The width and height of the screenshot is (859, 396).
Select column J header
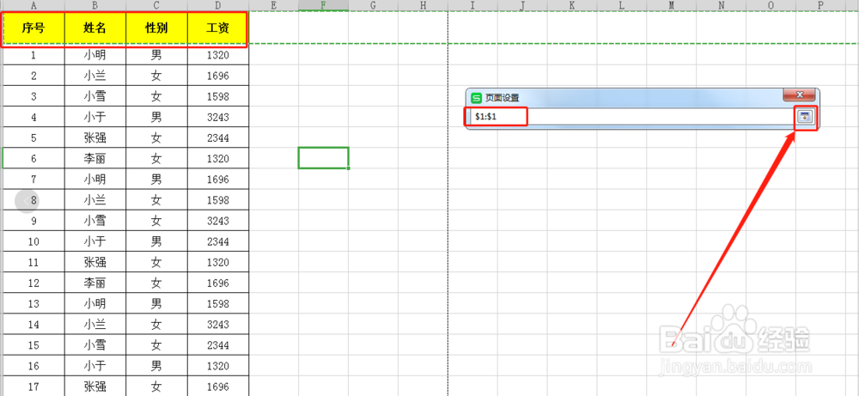(522, 5)
